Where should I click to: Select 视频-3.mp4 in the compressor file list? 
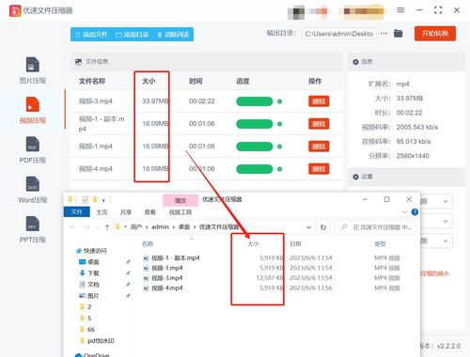(x=96, y=101)
